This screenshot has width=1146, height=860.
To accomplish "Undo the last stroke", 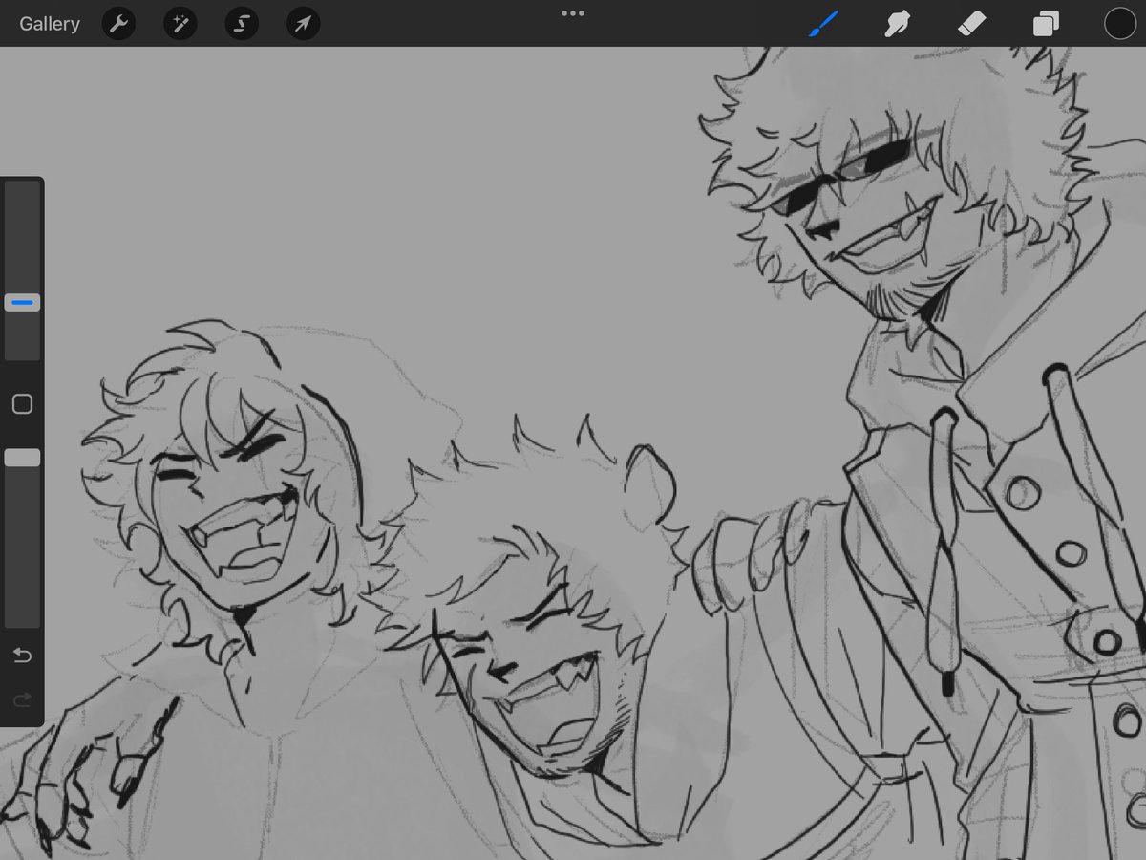I will click(22, 656).
